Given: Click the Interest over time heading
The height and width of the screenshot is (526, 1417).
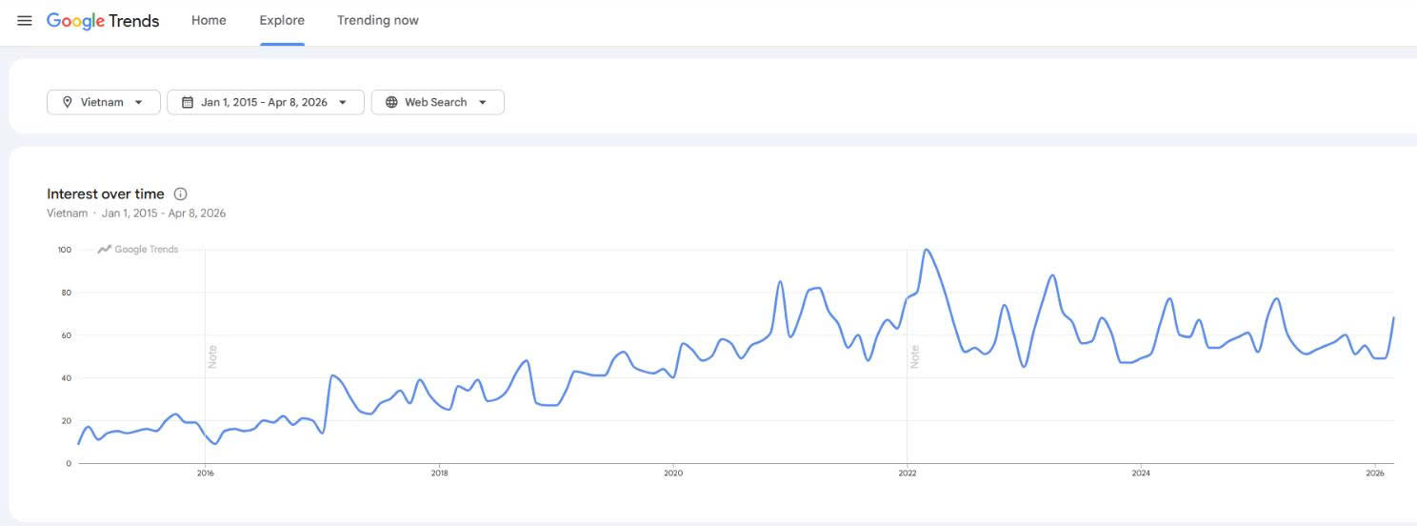Looking at the screenshot, I should point(105,194).
